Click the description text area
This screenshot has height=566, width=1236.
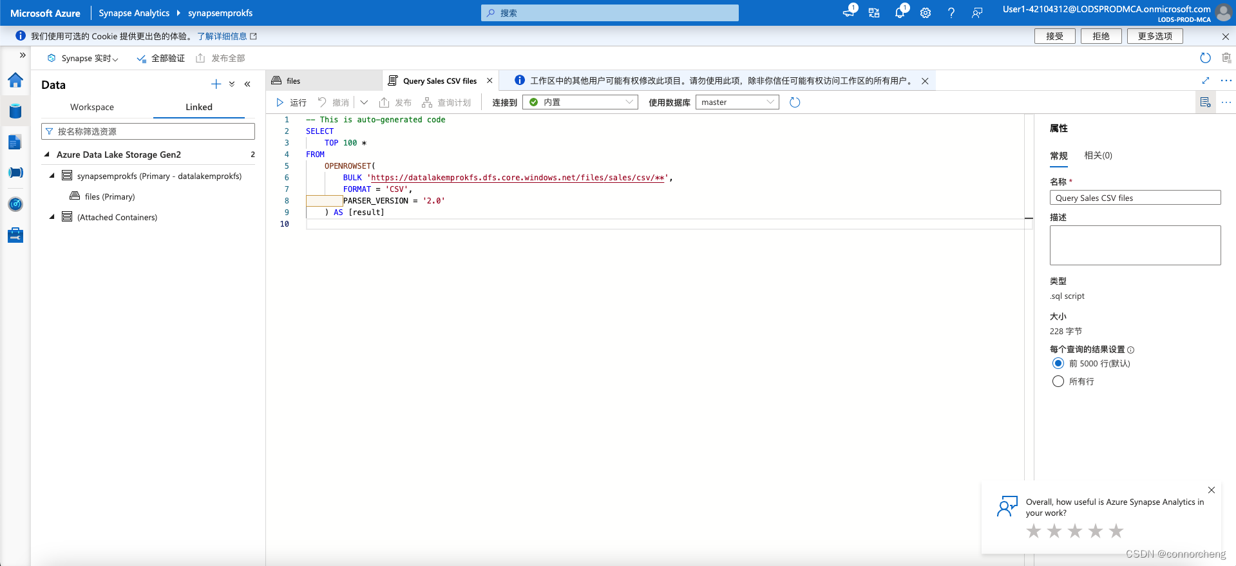point(1136,245)
